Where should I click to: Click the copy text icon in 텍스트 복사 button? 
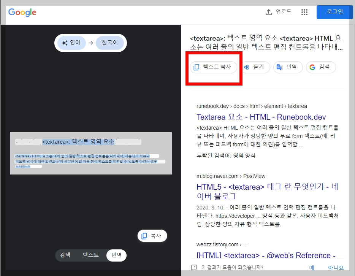tap(195, 67)
